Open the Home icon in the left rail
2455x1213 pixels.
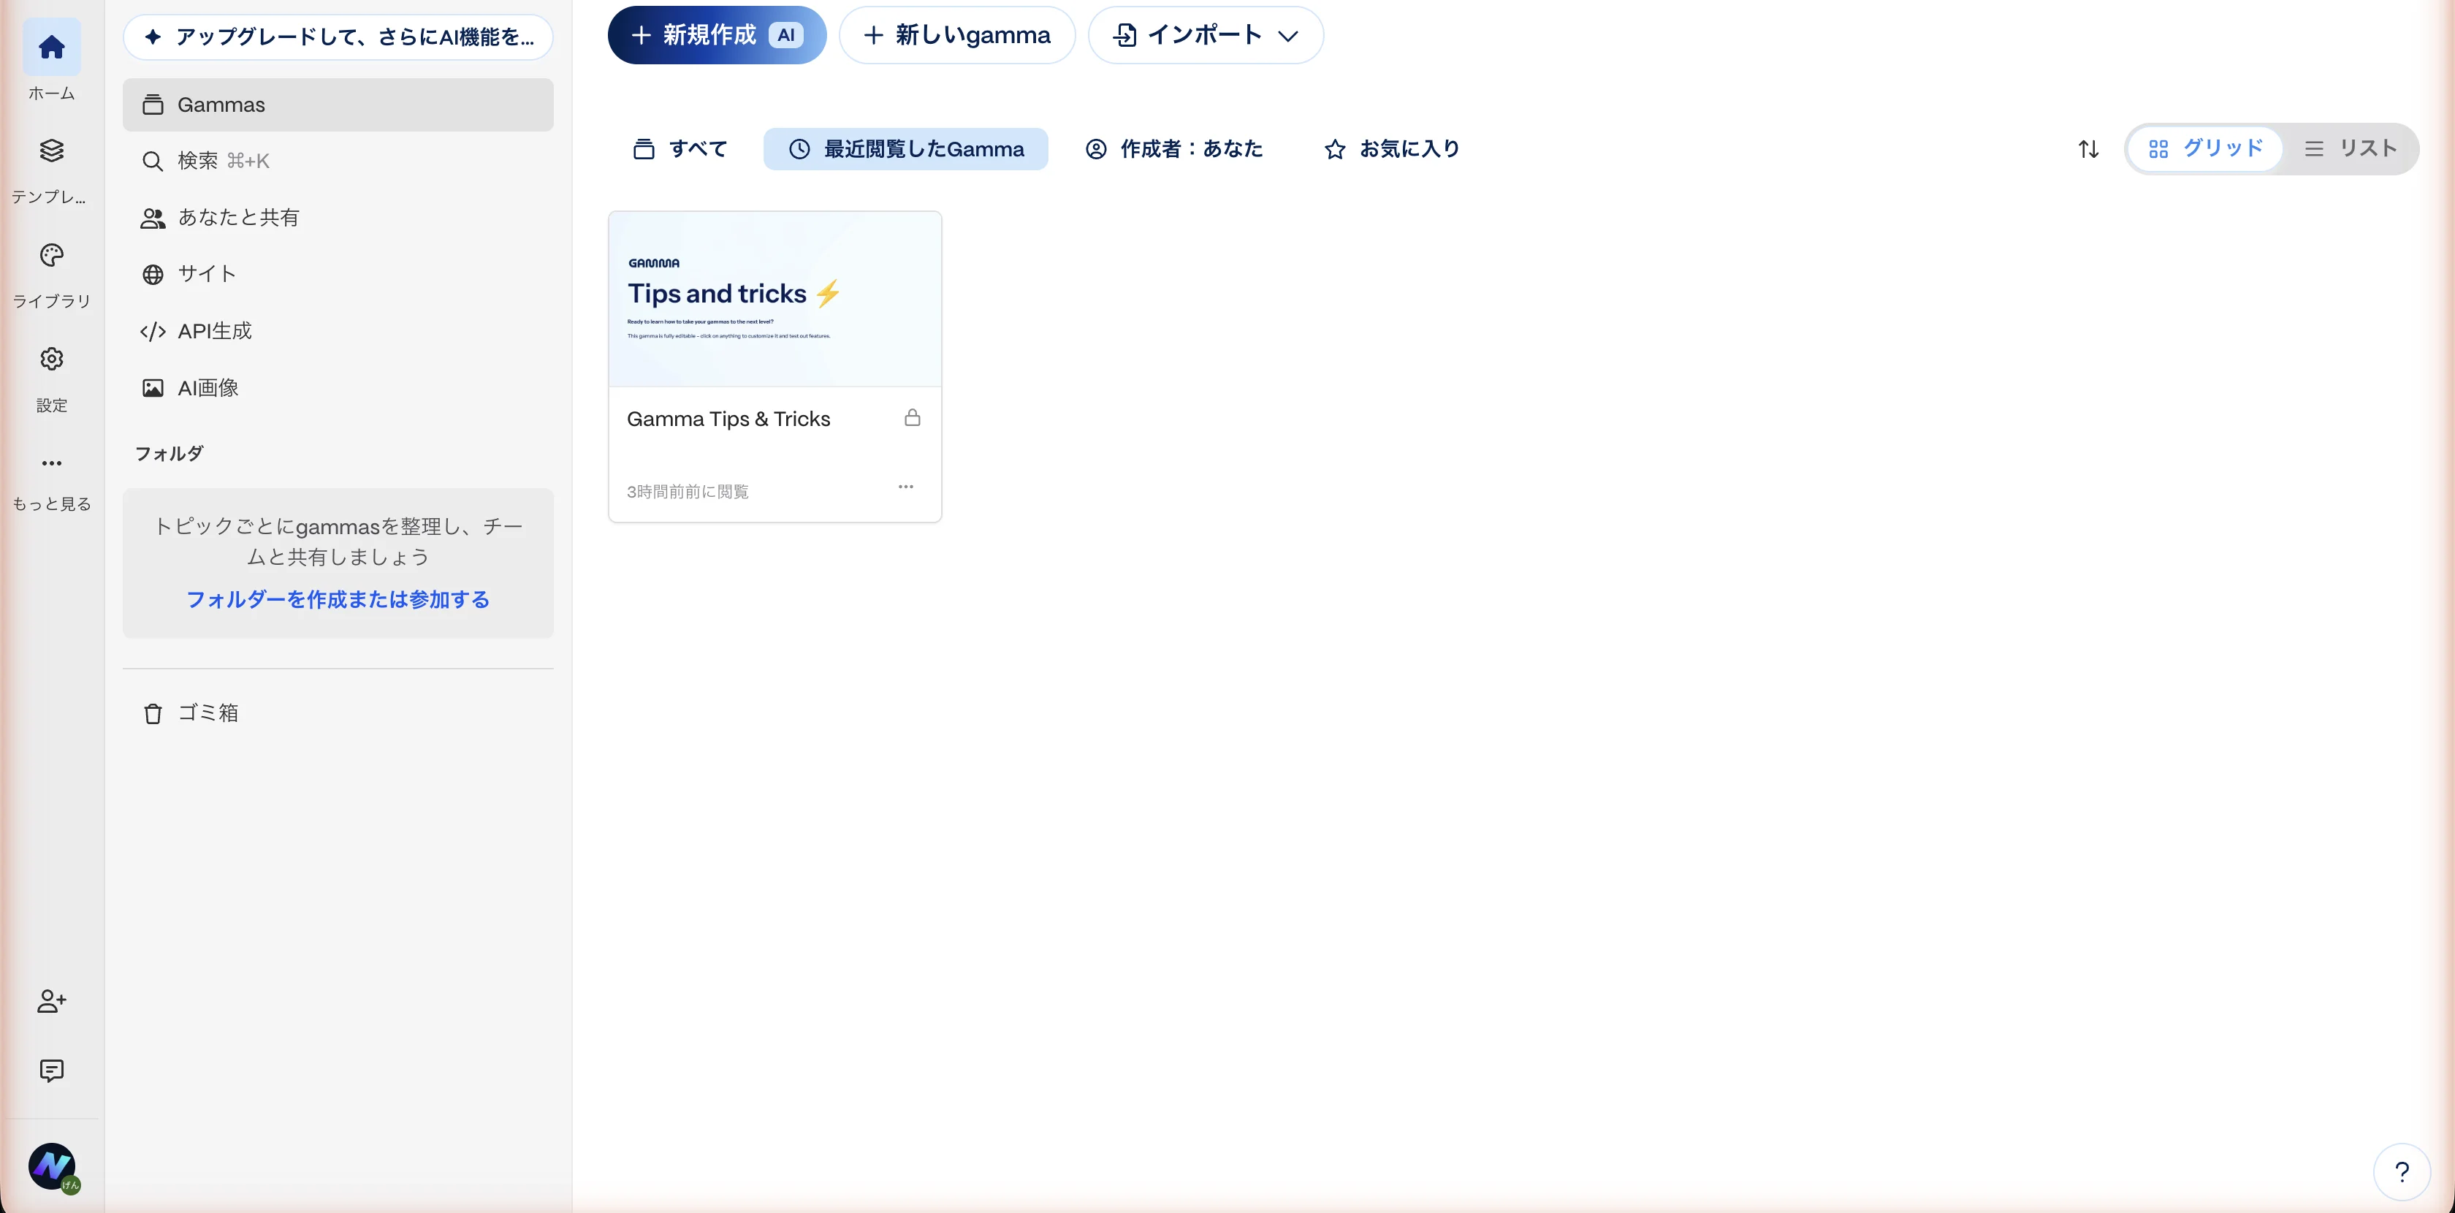pos(51,47)
